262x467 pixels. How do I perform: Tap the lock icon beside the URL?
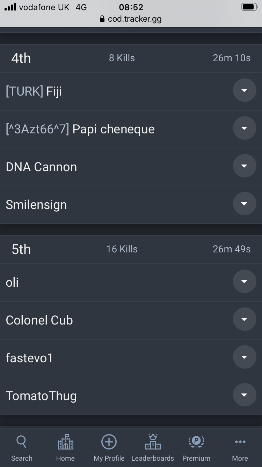(102, 19)
